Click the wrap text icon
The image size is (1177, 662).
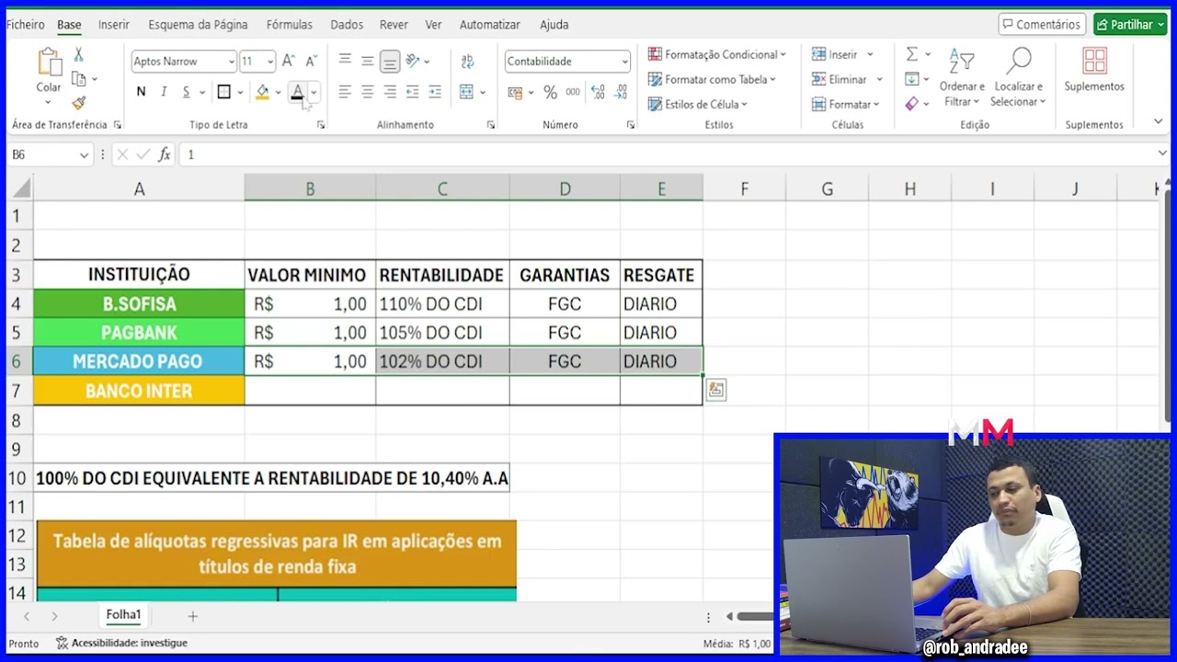(x=467, y=62)
